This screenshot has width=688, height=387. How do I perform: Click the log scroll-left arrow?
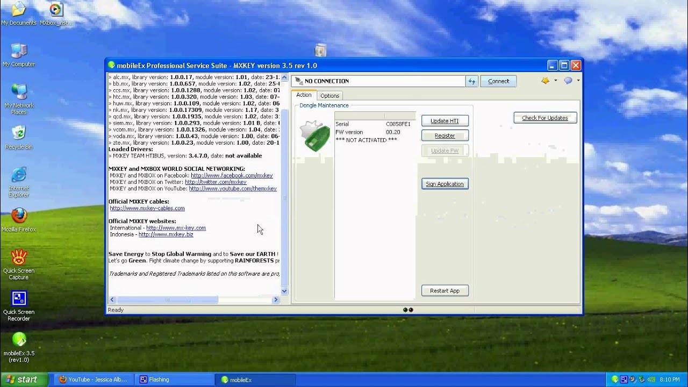click(x=112, y=299)
